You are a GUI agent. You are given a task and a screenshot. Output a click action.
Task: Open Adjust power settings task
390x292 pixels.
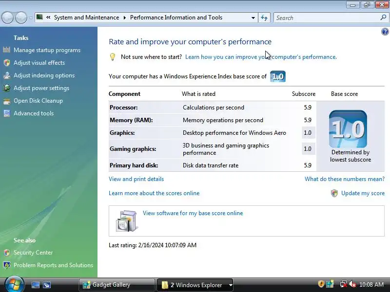pos(41,88)
